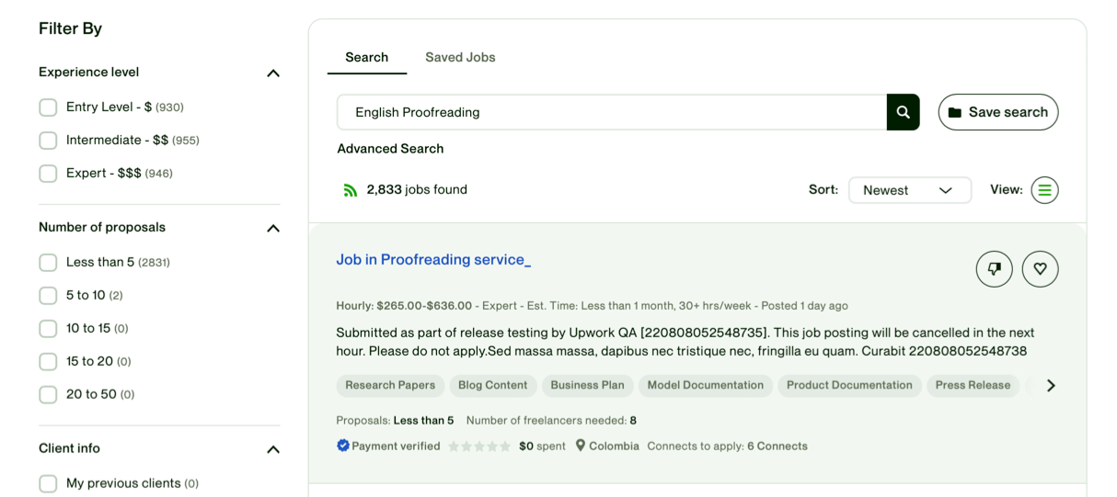Collapse the Experience level section

[x=272, y=73]
